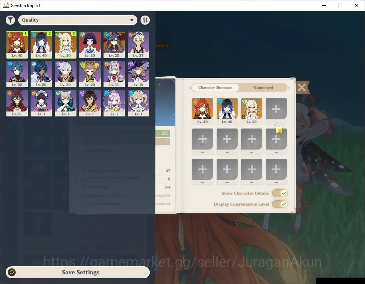Select Amber Lv. 13 pyro card
This screenshot has width=365, height=284.
[17, 103]
